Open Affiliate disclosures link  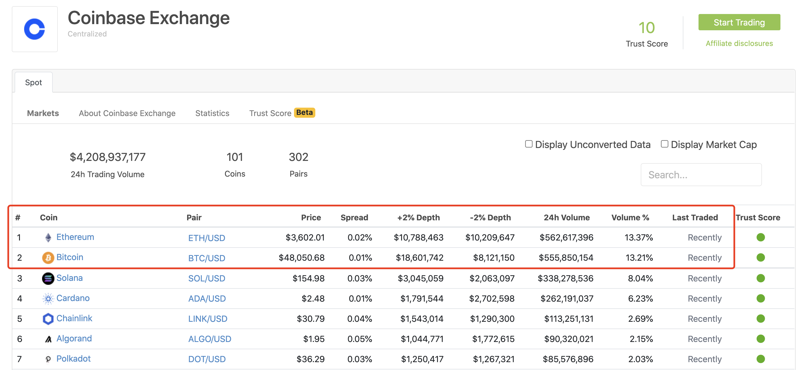739,43
